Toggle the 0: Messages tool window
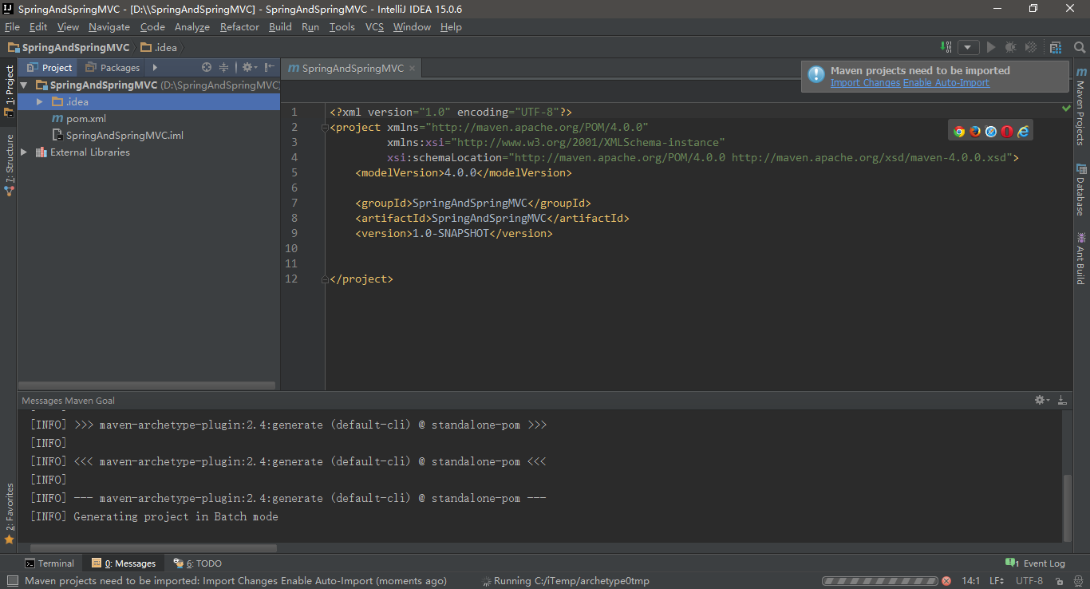The width and height of the screenshot is (1090, 589). (124, 563)
